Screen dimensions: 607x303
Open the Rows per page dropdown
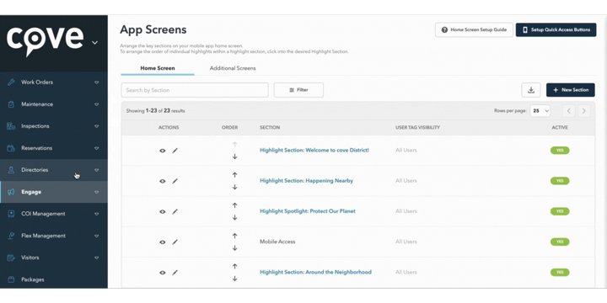pyautogui.click(x=540, y=111)
